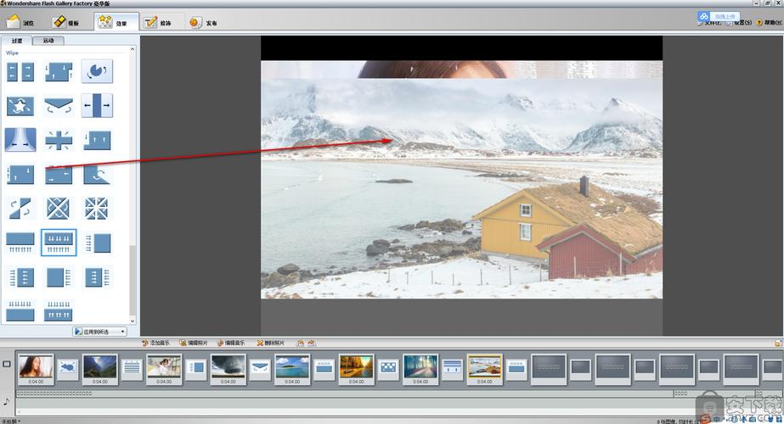
Task: Rotate photo left using the first rotate icon
Action: coord(300,343)
